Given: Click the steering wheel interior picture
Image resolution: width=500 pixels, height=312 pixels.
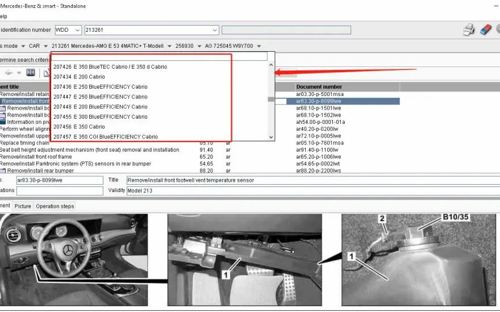Looking at the screenshot, I should [74, 260].
